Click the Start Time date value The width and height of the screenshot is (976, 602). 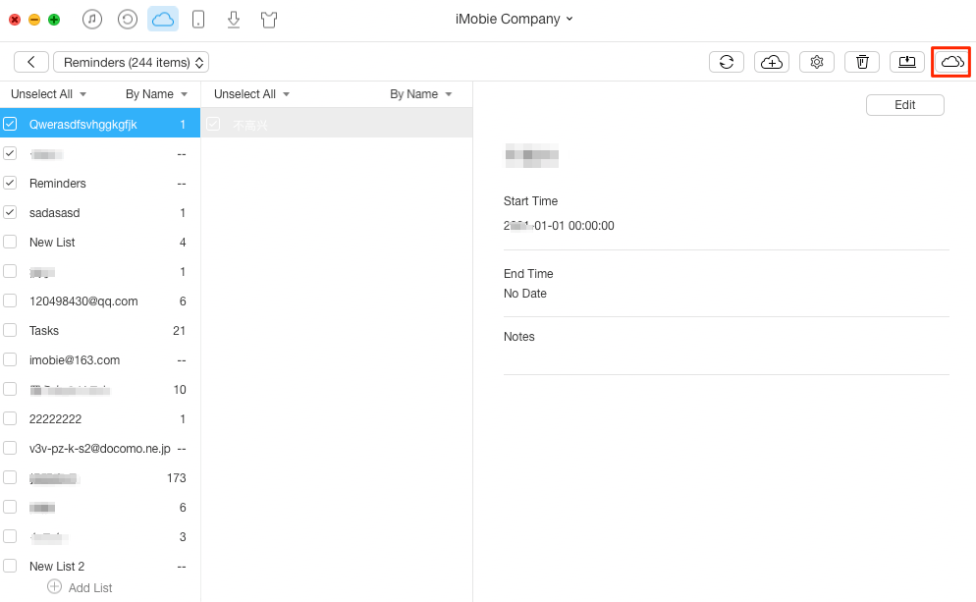coord(559,225)
